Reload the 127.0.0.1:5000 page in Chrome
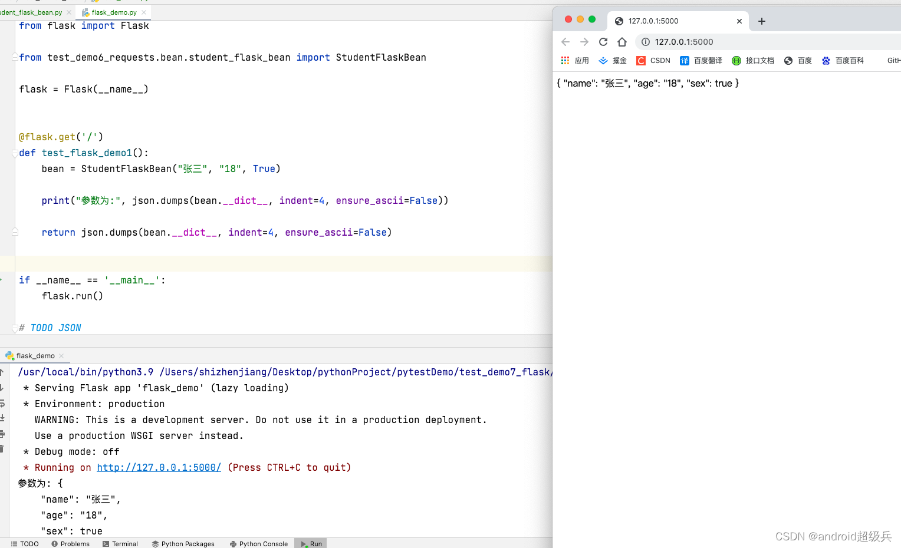The width and height of the screenshot is (901, 548). click(603, 42)
